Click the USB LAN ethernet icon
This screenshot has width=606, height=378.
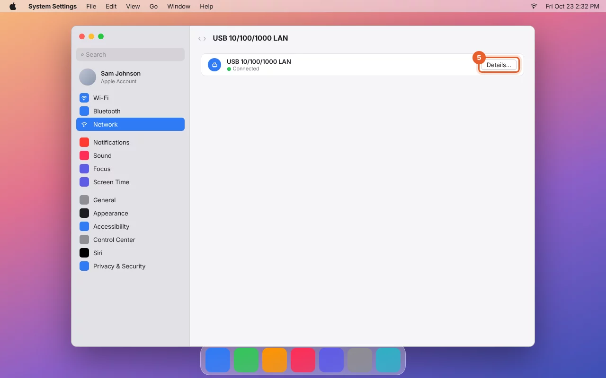click(x=214, y=65)
